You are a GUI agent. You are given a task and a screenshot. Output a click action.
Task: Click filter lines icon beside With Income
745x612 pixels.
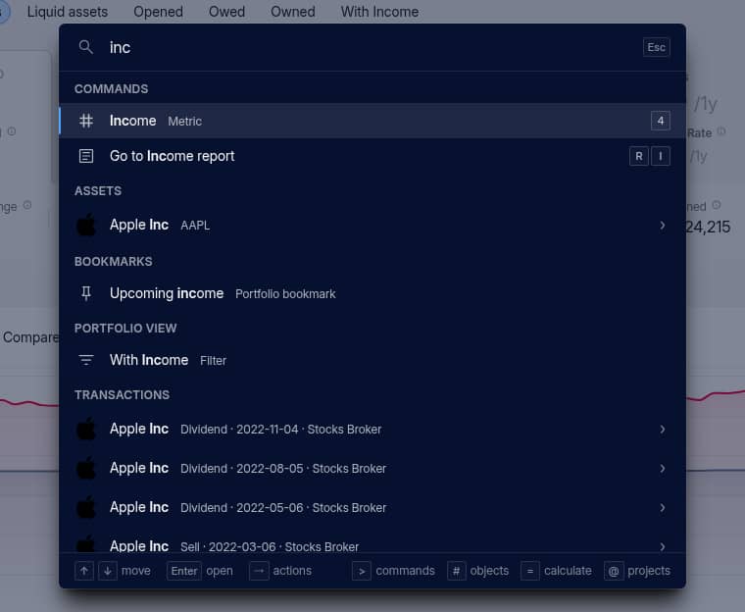[86, 360]
